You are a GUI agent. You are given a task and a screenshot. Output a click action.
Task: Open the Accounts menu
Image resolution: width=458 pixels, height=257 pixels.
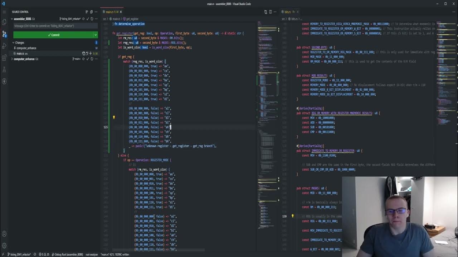click(4, 234)
